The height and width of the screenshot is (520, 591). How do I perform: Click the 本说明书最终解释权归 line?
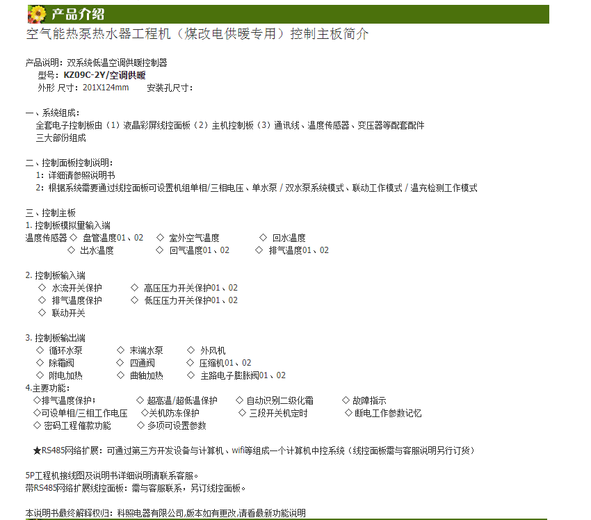click(x=165, y=513)
